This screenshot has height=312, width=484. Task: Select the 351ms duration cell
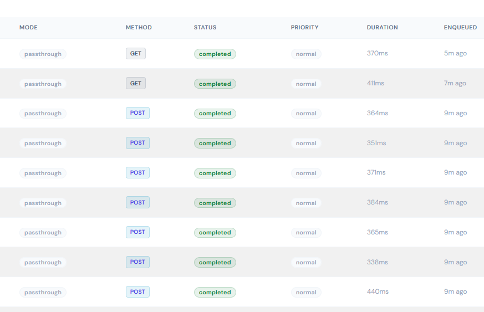coord(376,143)
